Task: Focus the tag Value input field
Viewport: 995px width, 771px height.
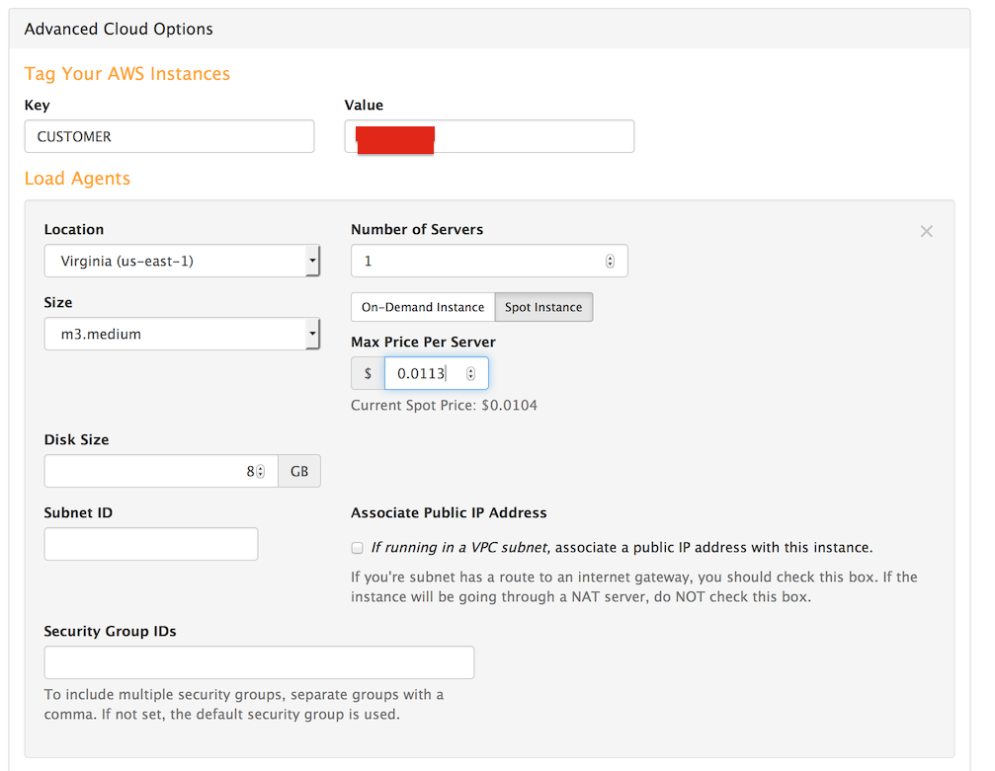Action: pyautogui.click(x=489, y=136)
